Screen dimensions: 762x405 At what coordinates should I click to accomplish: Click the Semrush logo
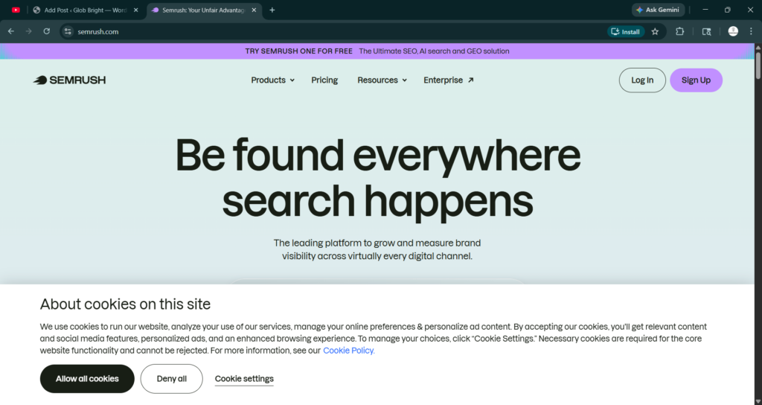coord(69,80)
